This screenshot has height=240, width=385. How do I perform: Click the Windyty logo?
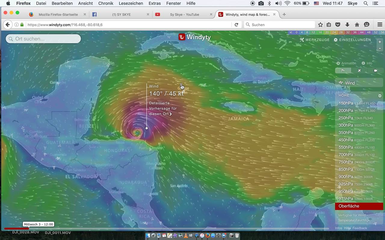195,37
